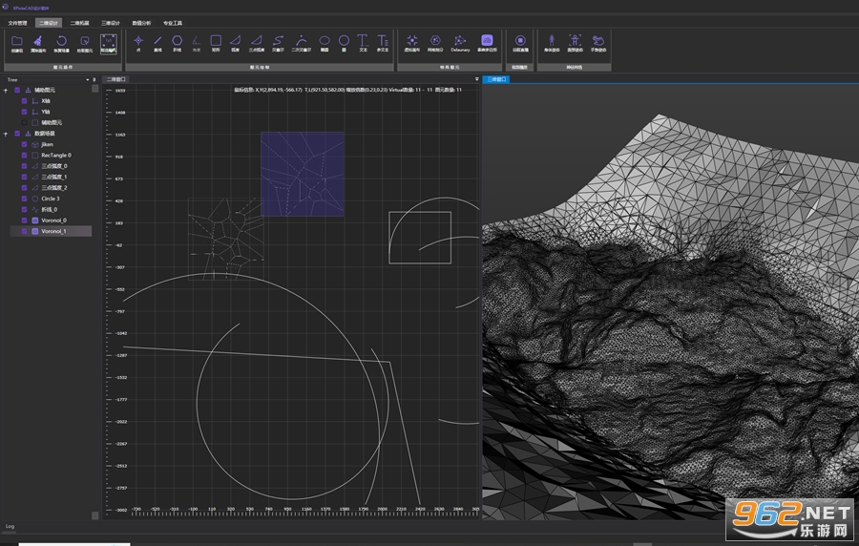
Task: Open the Log panel at the bottom
Action: [x=10, y=526]
